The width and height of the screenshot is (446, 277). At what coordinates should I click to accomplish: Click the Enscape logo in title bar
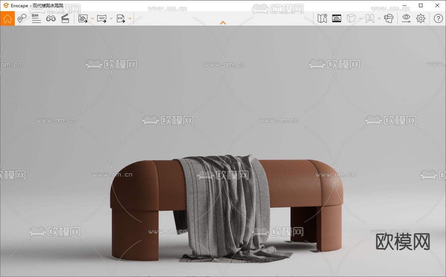[6, 5]
